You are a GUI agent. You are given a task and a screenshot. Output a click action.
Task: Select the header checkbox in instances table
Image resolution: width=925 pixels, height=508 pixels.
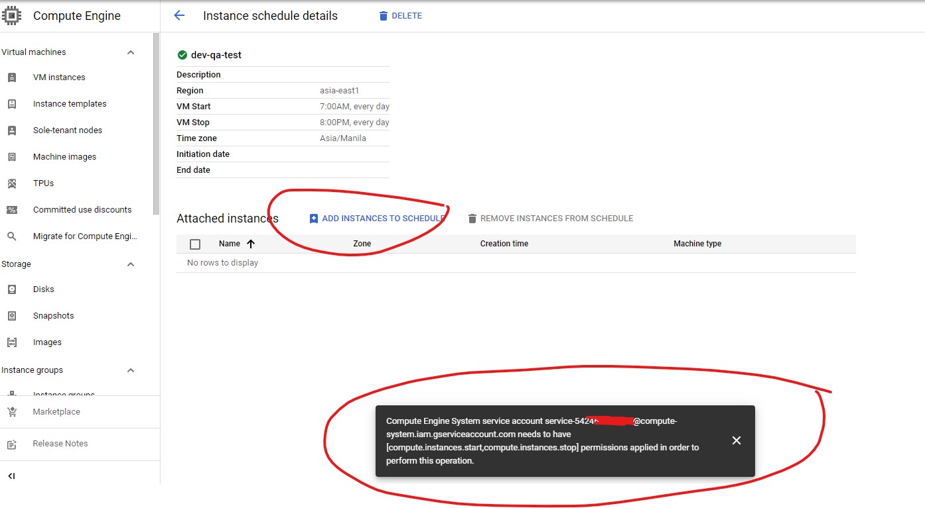pos(194,244)
